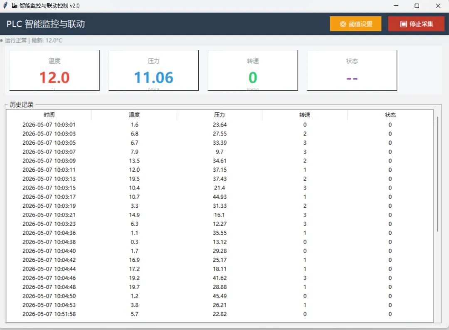The width and height of the screenshot is (449, 330).
Task: Click the 转速 card showing 0
Action: click(253, 70)
